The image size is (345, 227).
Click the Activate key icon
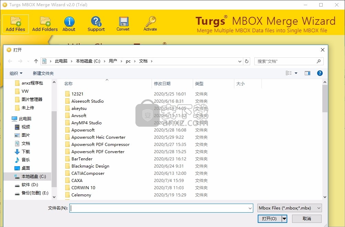[150, 24]
